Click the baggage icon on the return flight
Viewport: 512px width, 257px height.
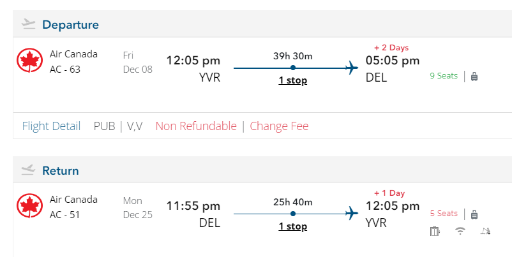click(474, 214)
